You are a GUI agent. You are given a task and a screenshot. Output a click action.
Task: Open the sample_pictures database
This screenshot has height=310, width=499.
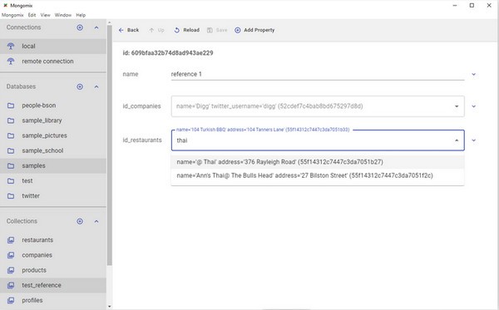[x=53, y=135]
